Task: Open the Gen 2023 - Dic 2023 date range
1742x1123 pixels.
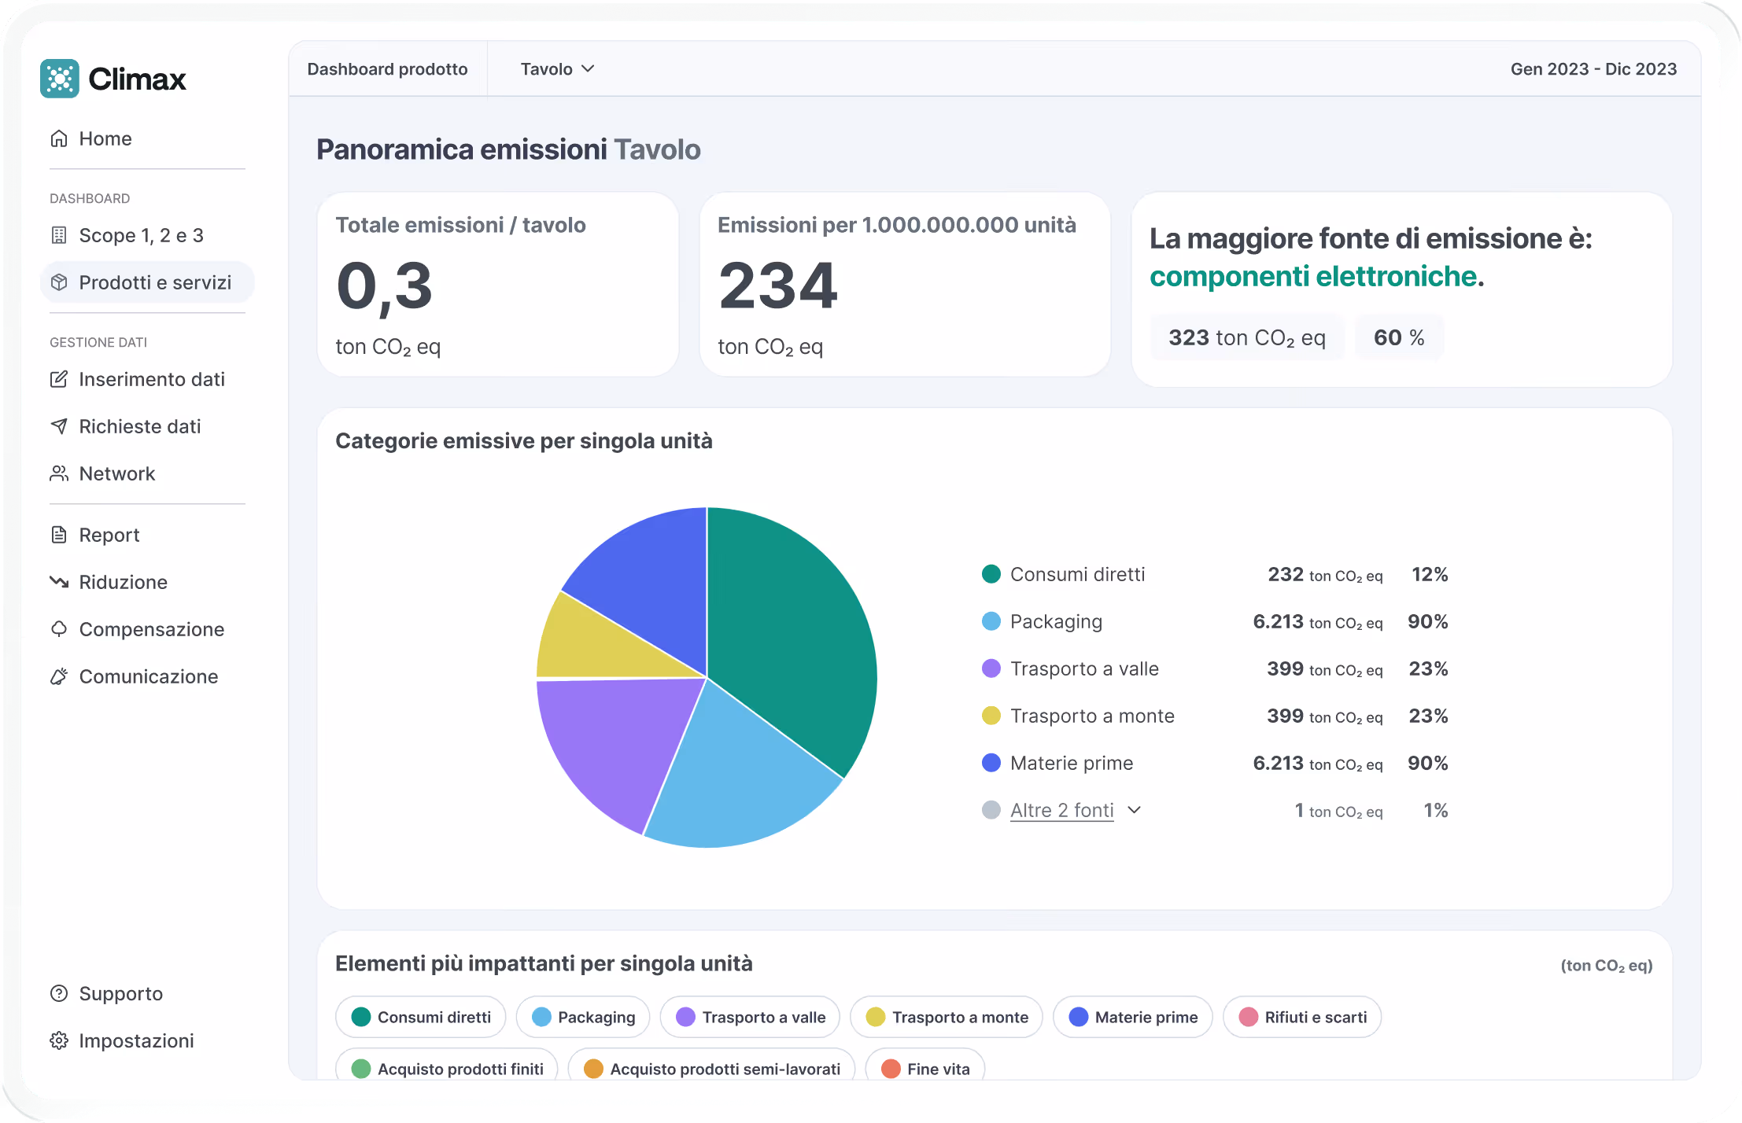Action: tap(1593, 69)
